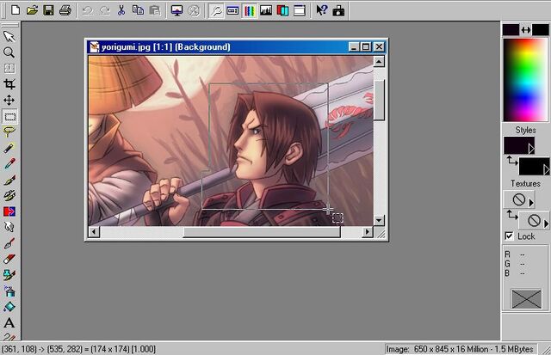Open background Textures flyout arrow
The image size is (551, 355).
pyautogui.click(x=546, y=223)
